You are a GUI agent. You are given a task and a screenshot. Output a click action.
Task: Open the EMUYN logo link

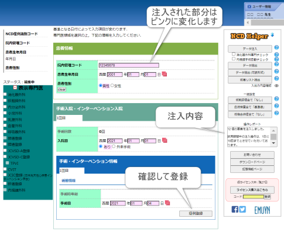(x=262, y=210)
